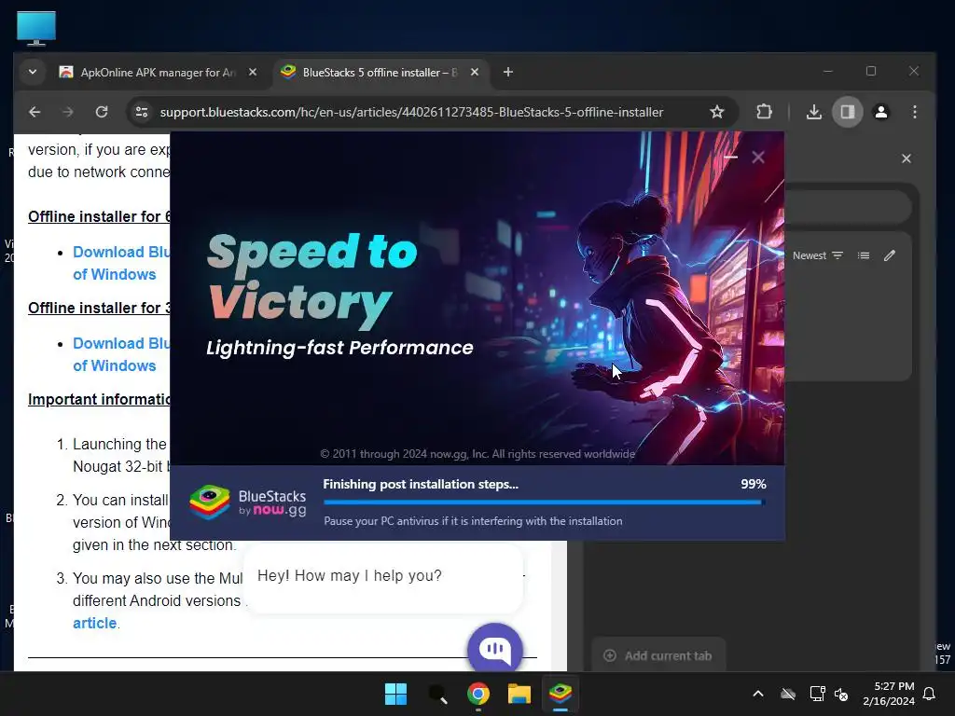The height and width of the screenshot is (716, 955).
Task: Click the edit pencil icon in side panel
Action: coord(890,255)
